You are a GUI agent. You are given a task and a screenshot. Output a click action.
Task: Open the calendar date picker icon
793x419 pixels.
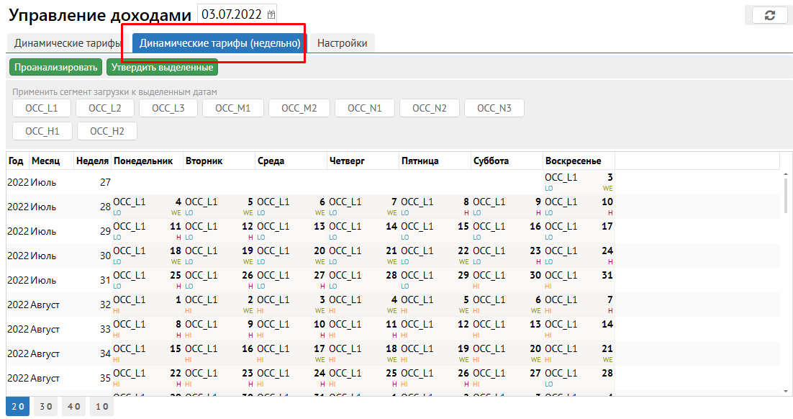(271, 14)
